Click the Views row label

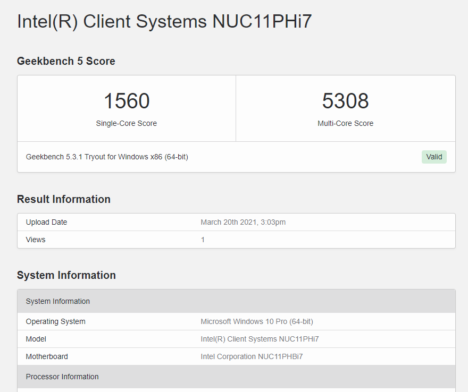pos(36,240)
